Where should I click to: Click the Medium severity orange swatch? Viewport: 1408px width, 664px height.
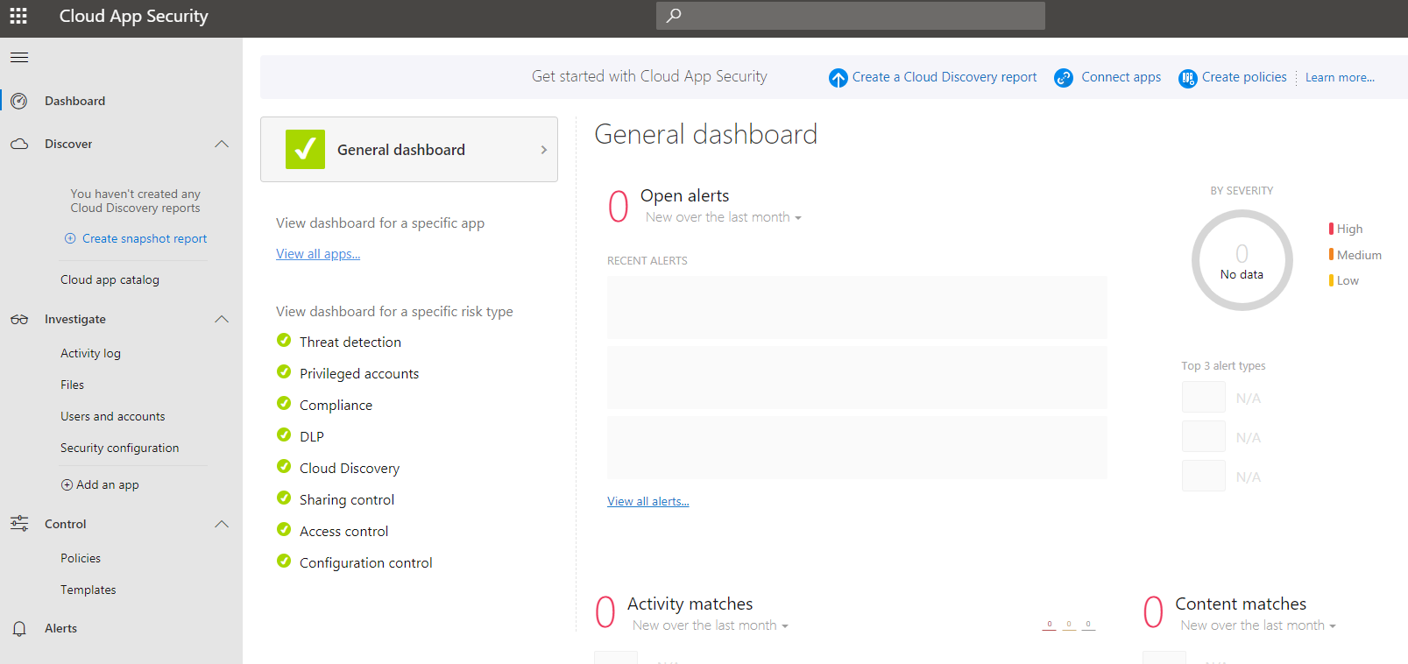(1331, 255)
